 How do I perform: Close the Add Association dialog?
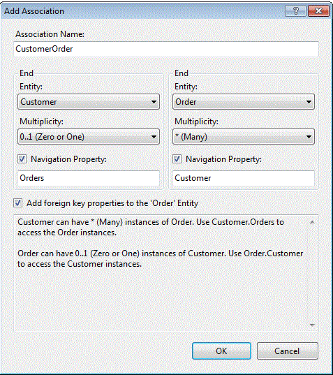tap(318, 11)
